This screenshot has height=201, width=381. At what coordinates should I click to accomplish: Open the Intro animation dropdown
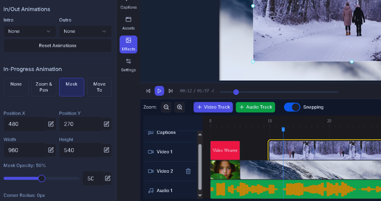pyautogui.click(x=30, y=31)
